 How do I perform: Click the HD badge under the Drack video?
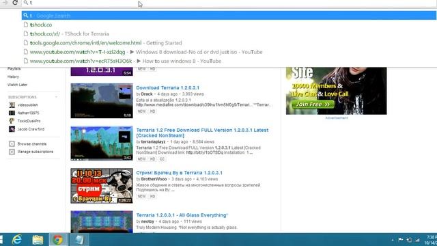152,111
